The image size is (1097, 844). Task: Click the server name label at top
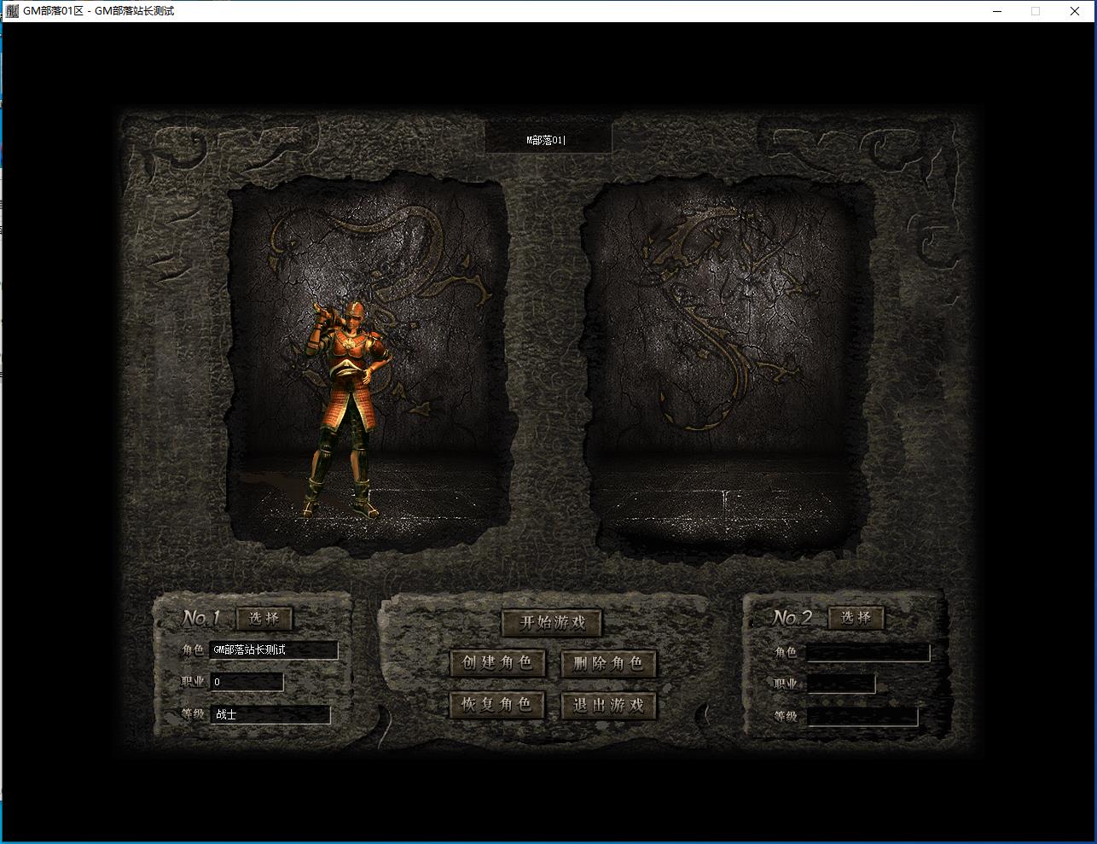(x=548, y=139)
